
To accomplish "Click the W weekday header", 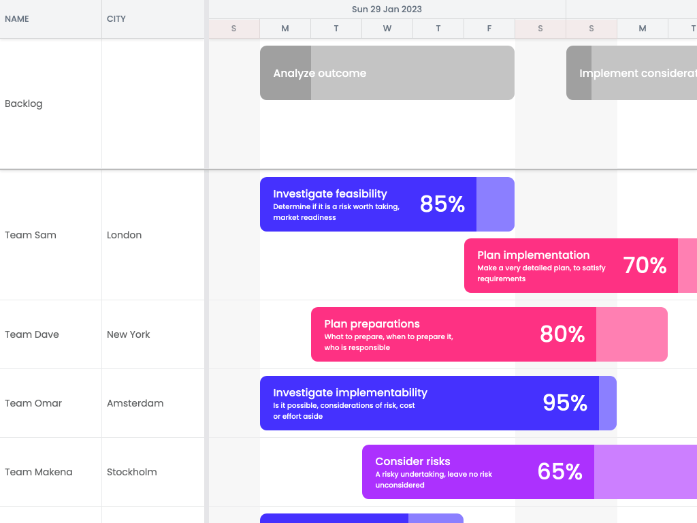I will 387,29.
